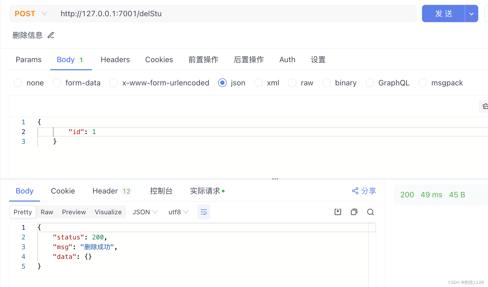Viewport: 488px width, 287px height.
Task: Select the Raw view mode
Action: (x=47, y=212)
